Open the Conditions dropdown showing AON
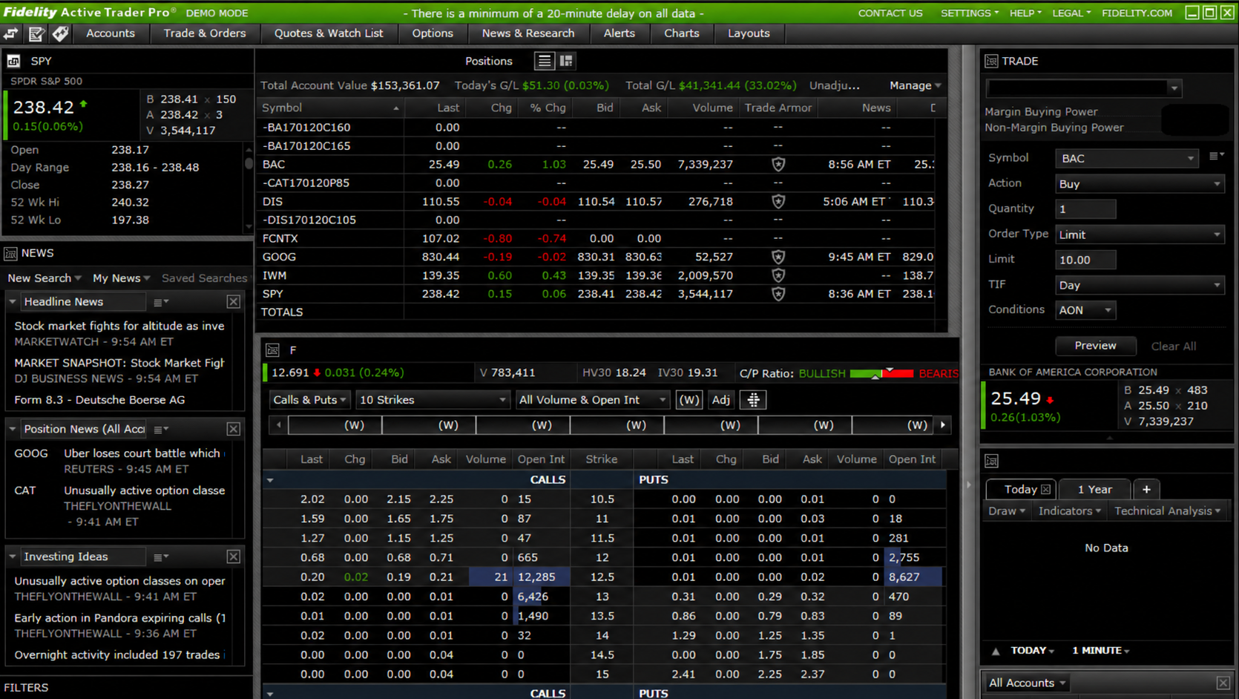Image resolution: width=1239 pixels, height=699 pixels. pos(1085,310)
